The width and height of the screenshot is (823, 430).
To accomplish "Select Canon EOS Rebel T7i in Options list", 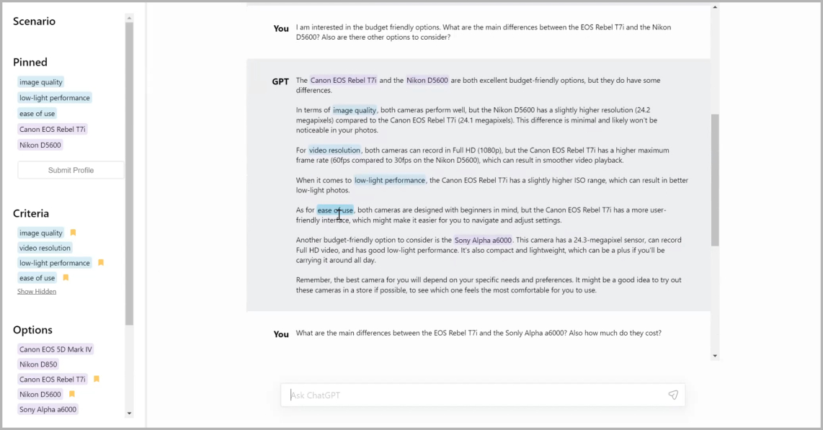I will [x=53, y=379].
